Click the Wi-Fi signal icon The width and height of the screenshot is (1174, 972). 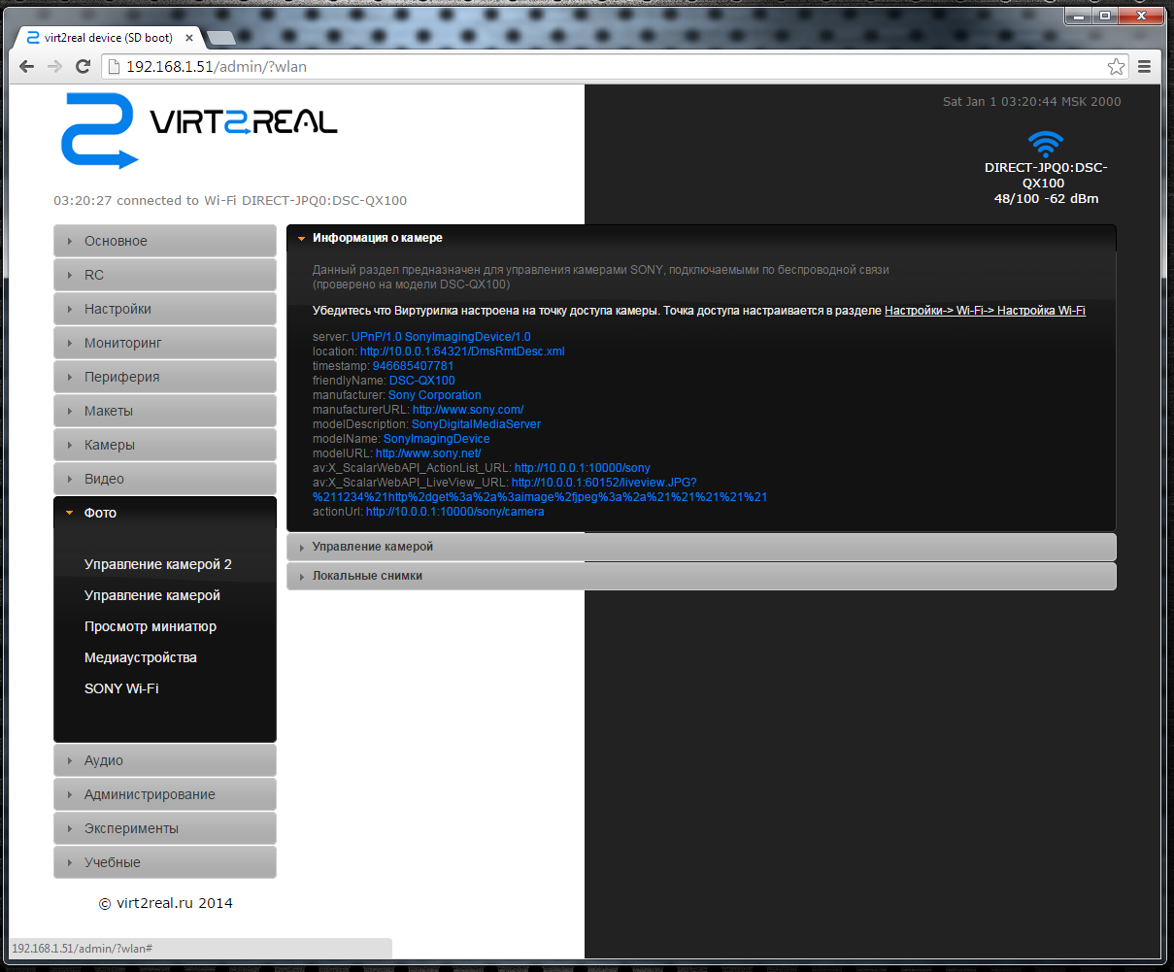tap(1046, 144)
